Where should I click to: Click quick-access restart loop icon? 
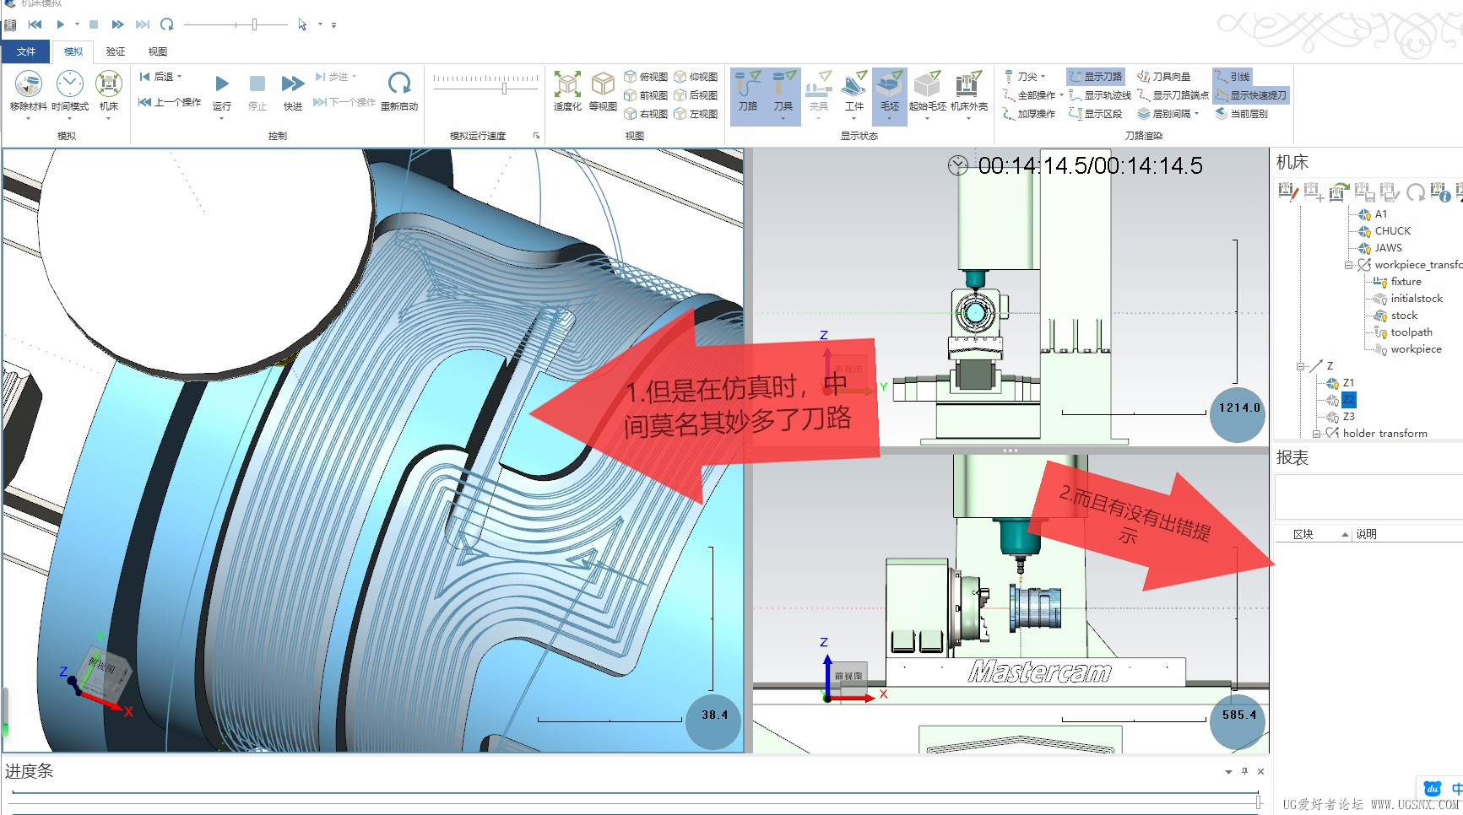[167, 24]
